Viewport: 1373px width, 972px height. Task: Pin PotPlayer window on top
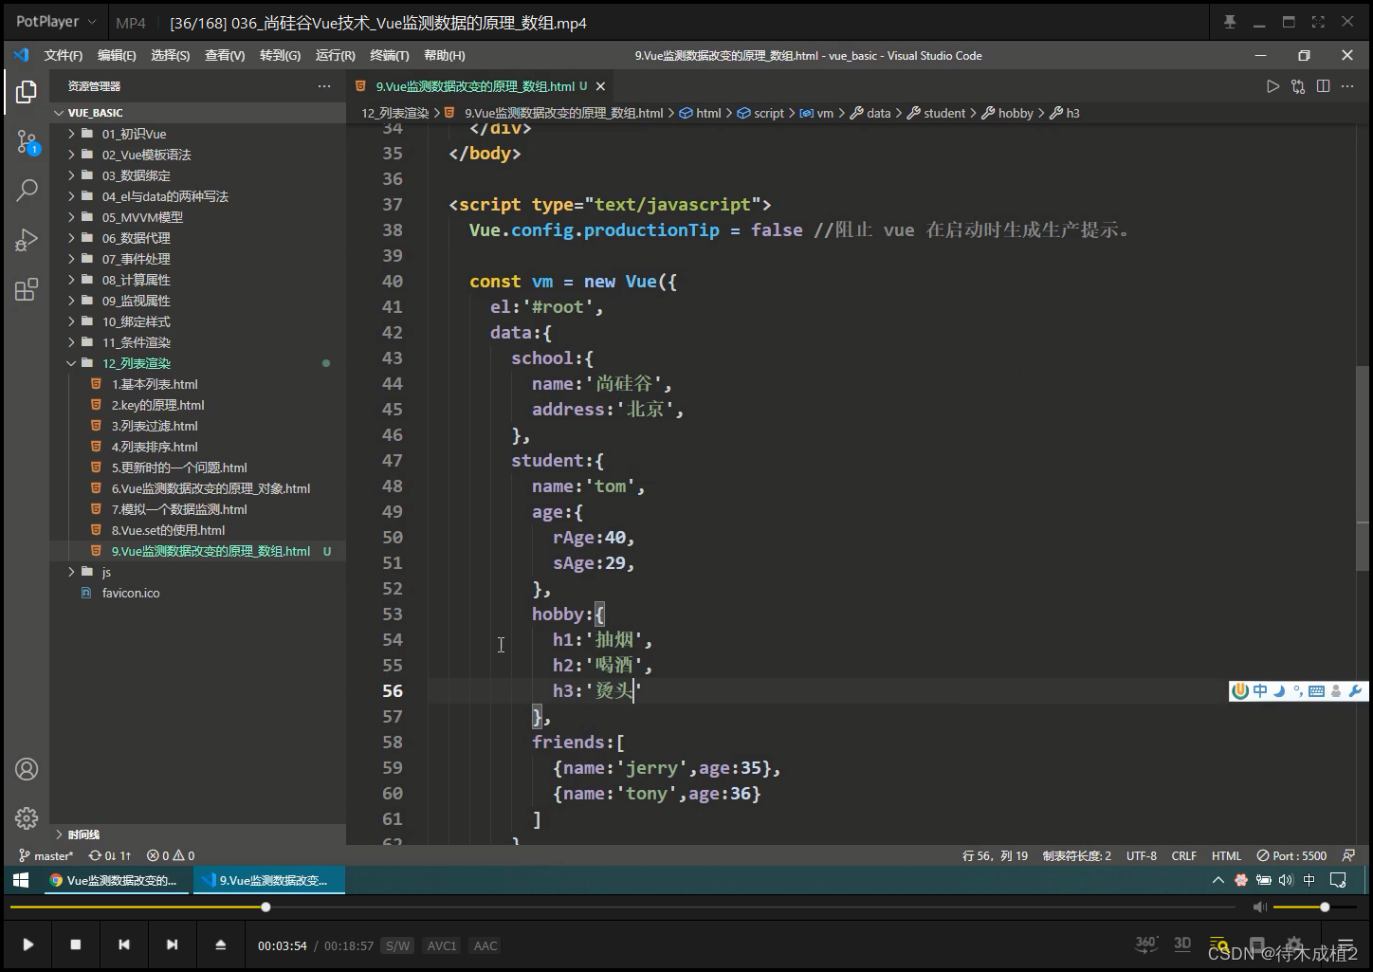point(1230,22)
